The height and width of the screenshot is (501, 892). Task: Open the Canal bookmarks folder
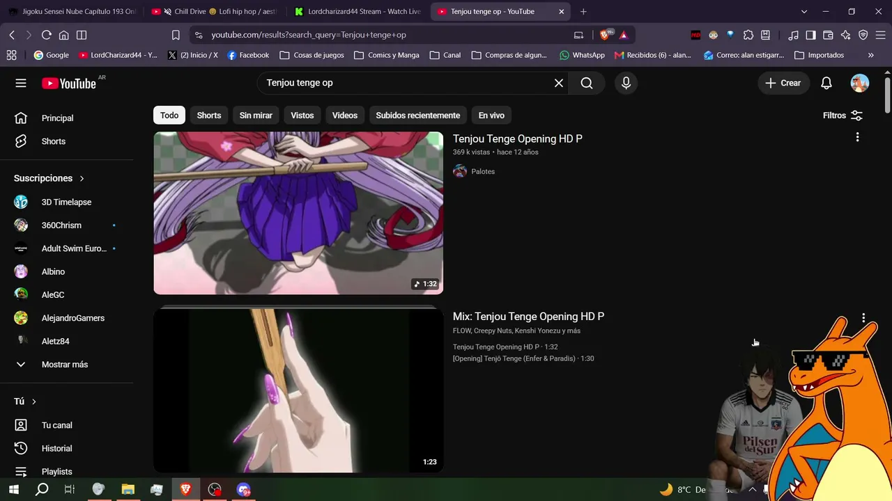point(445,55)
